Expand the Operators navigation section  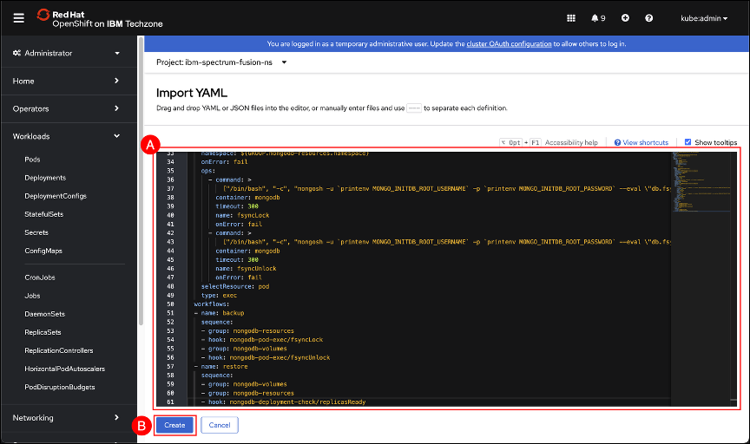(66, 108)
